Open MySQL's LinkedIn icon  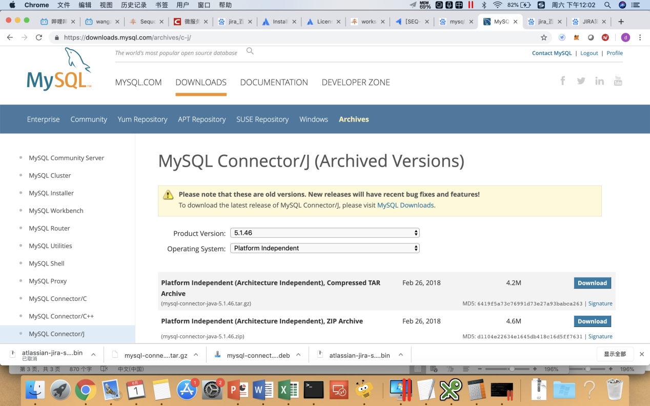click(x=599, y=81)
